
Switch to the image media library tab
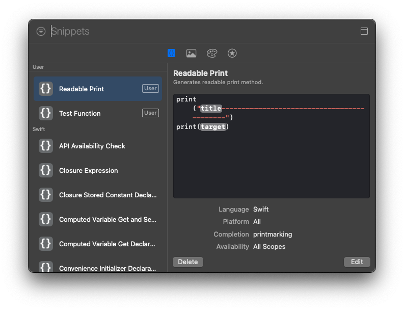click(x=191, y=53)
